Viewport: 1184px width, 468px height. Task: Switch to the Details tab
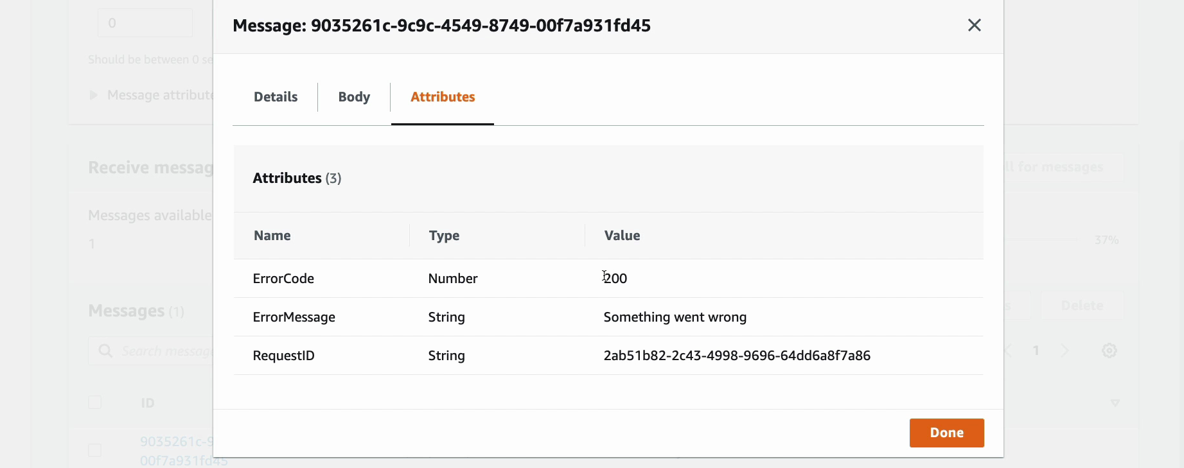276,97
